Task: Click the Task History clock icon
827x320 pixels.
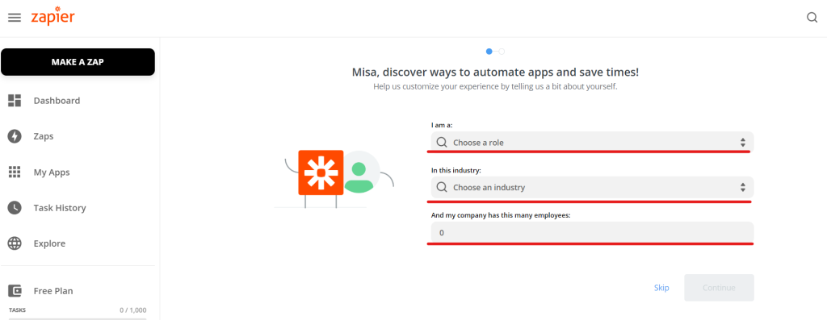Action: 15,208
